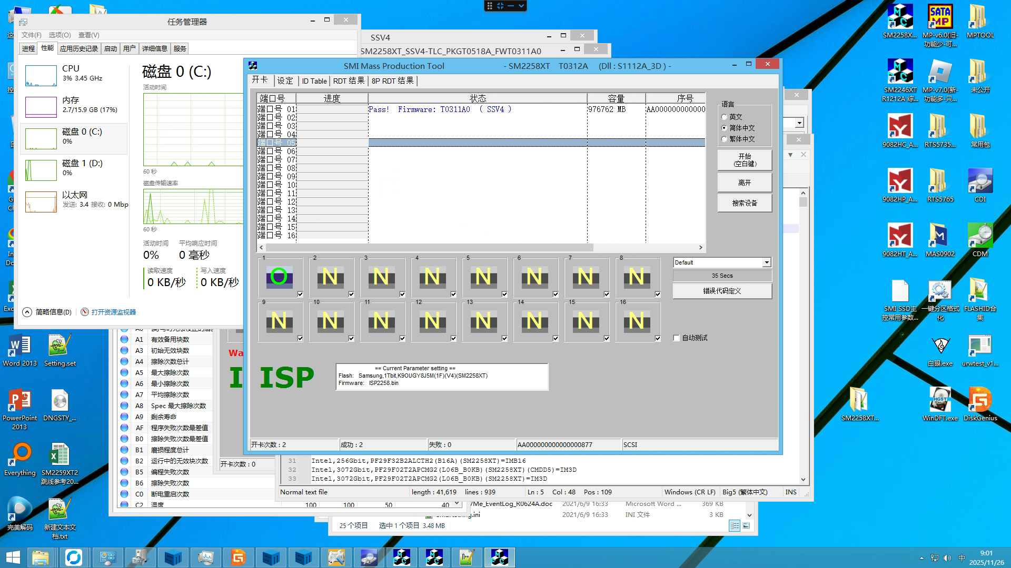
Task: Click port 8 N status icon
Action: point(636,277)
